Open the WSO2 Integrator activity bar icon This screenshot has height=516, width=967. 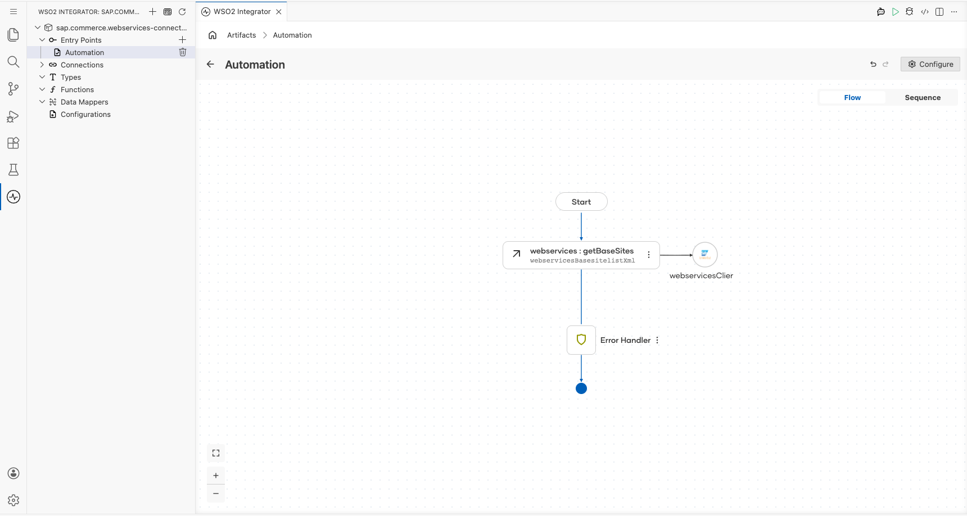[13, 197]
